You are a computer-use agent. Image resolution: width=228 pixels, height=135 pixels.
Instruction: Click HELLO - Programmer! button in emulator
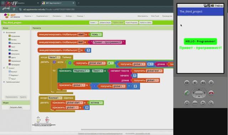(200, 42)
